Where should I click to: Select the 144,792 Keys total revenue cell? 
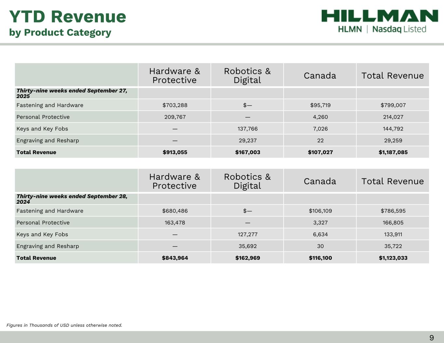tap(393, 129)
